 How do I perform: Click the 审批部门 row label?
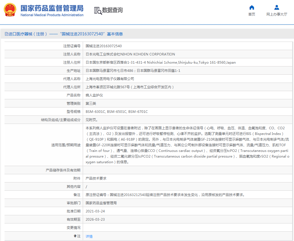[73, 203]
